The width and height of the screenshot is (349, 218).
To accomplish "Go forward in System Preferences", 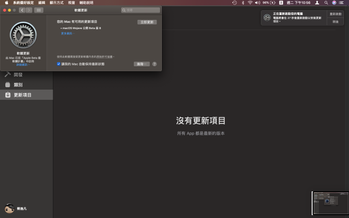I will [29, 10].
